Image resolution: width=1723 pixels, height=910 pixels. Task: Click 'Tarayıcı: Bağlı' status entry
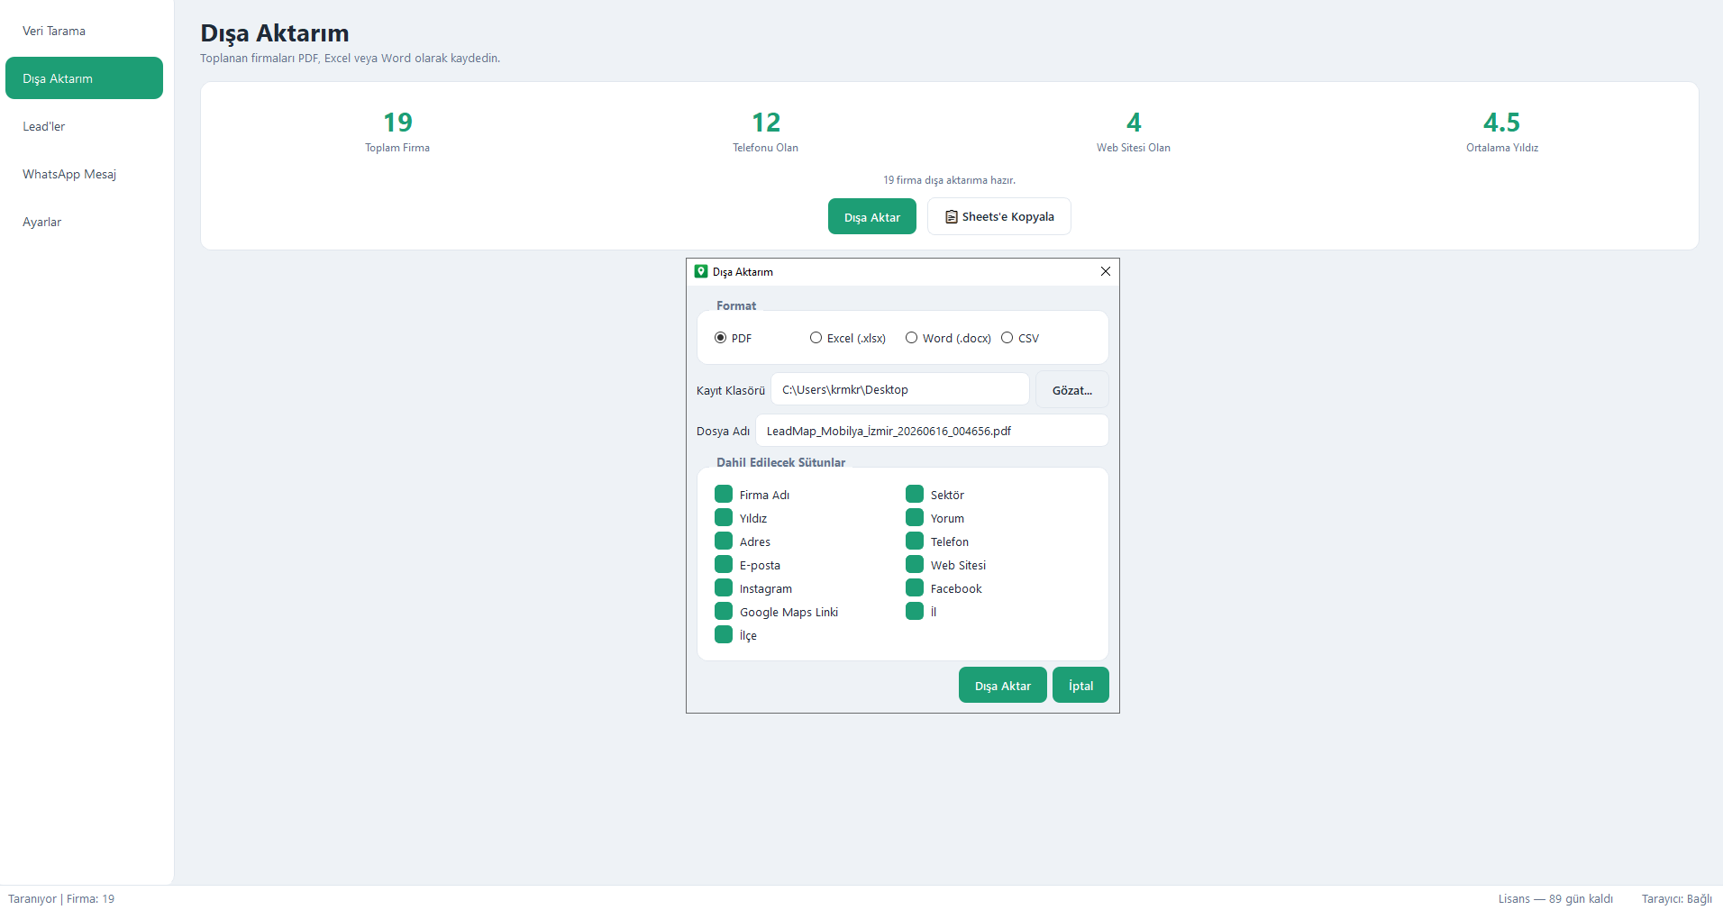tap(1676, 898)
